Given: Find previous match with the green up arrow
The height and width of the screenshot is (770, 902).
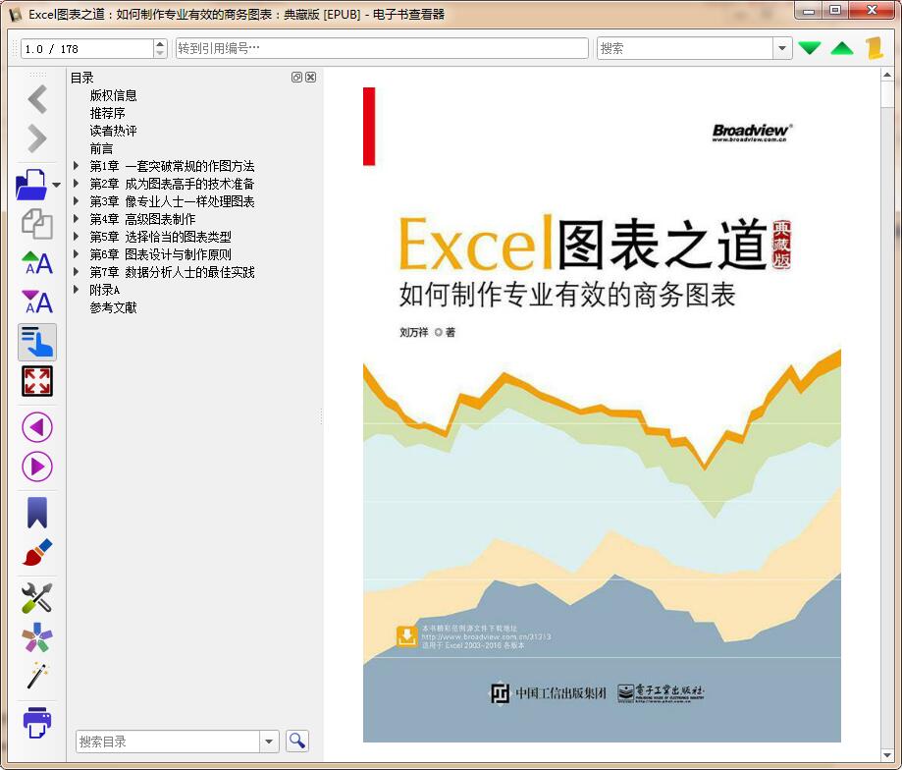Looking at the screenshot, I should click(x=842, y=48).
